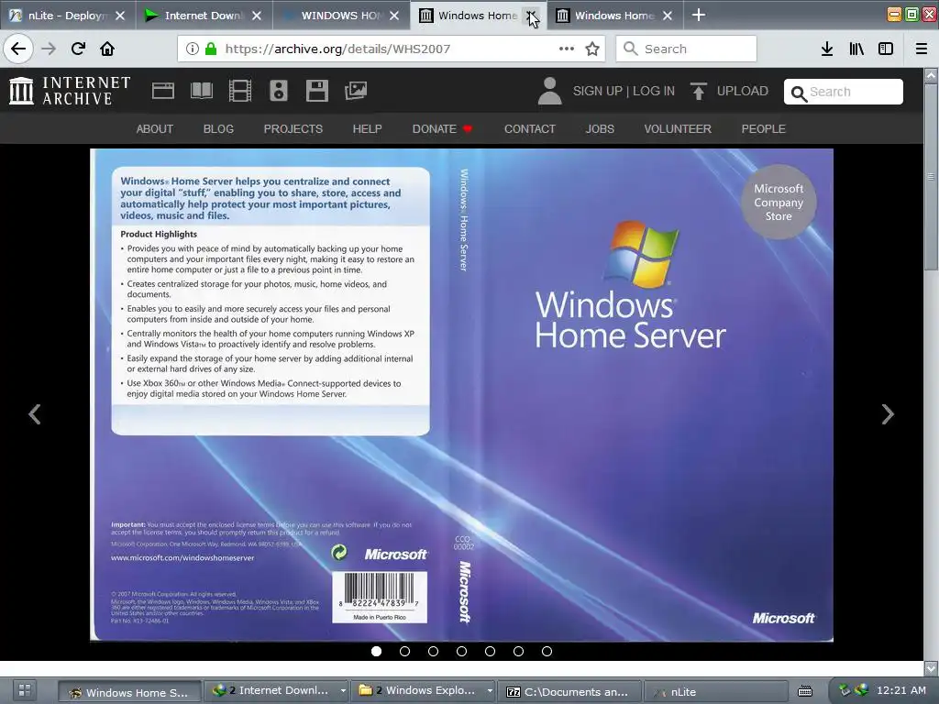
Task: Toggle the browser sidebar icon
Action: pos(886,49)
